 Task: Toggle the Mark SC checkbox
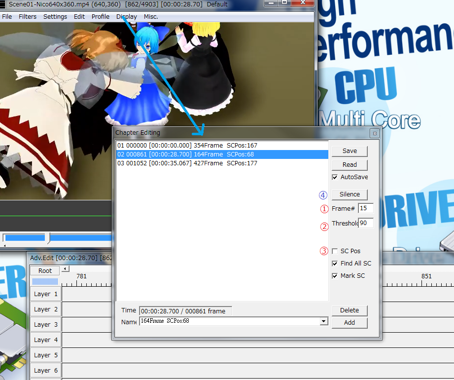pos(335,276)
